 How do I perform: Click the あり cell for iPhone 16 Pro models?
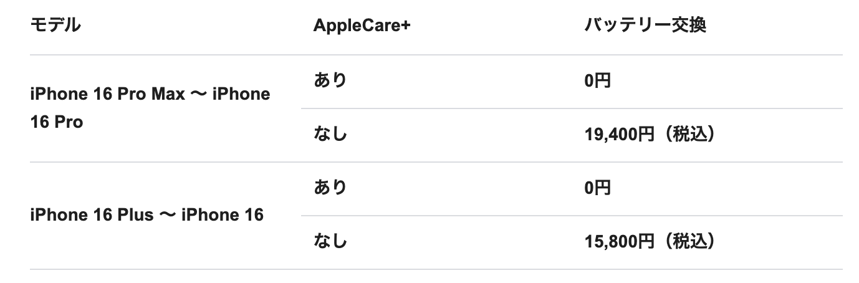330,80
